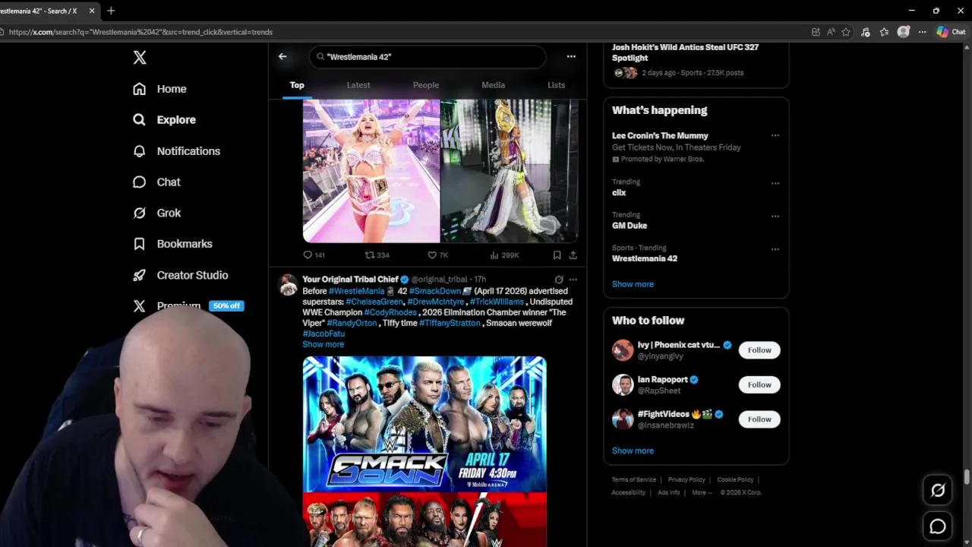Open the pink ring-gear wrestler photo
Viewport: 972px width, 547px height.
(x=371, y=170)
